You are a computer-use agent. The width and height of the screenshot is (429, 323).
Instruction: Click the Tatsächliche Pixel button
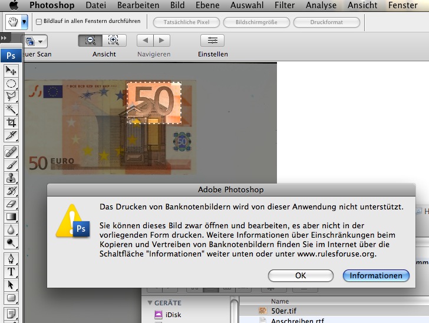click(x=186, y=22)
